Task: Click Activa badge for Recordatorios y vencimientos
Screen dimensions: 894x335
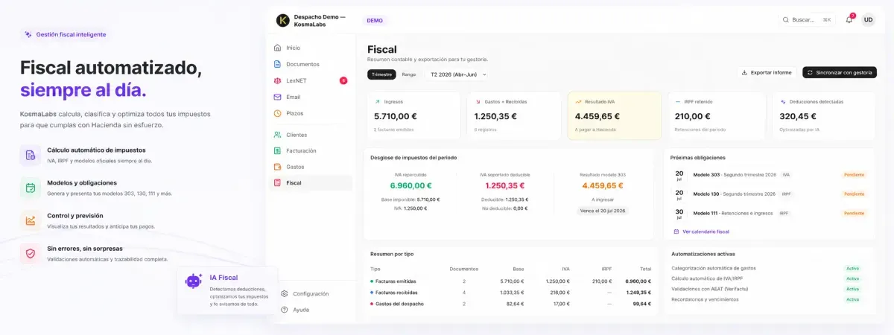Action: (852, 299)
